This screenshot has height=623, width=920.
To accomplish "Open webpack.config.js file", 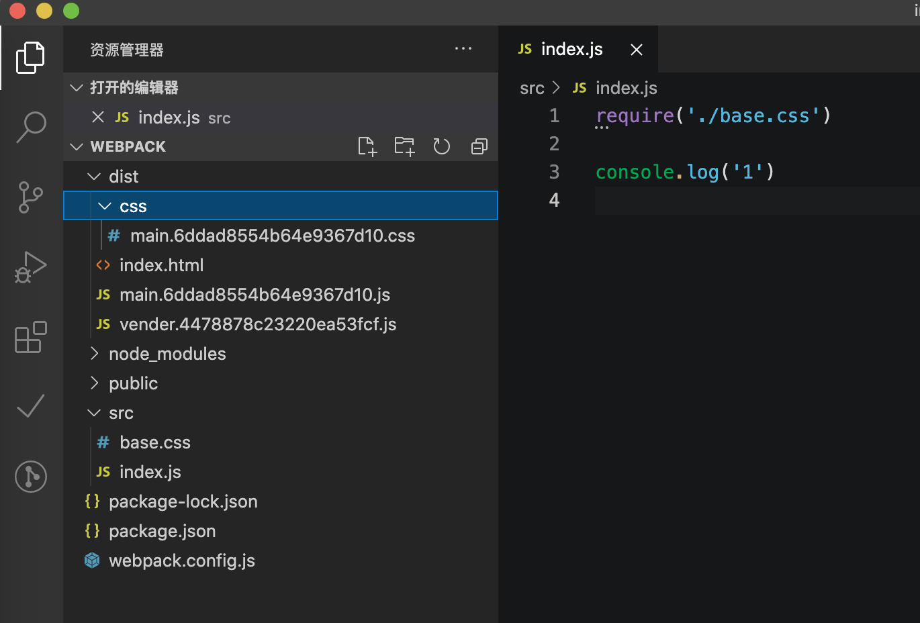I will 281,561.
